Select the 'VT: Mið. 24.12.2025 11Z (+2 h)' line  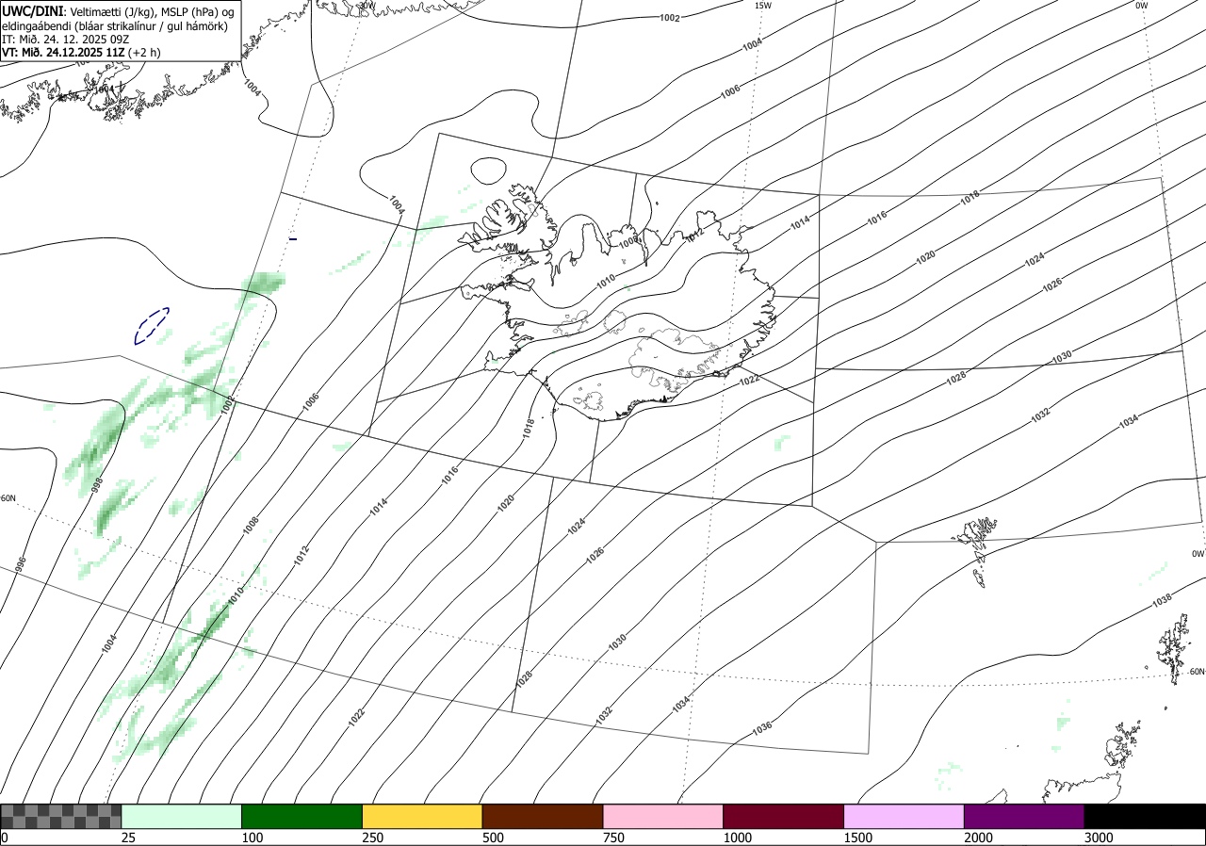point(81,53)
